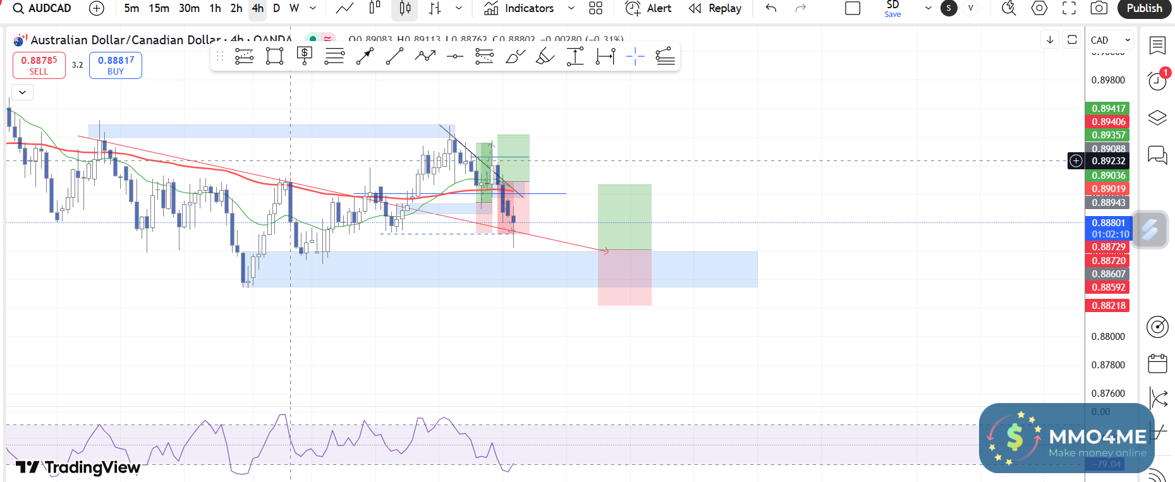1175x482 pixels.
Task: Open the Alerts clock icon in sidebar
Action: pyautogui.click(x=1157, y=81)
